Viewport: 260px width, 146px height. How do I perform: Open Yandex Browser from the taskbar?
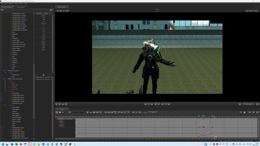click(30, 144)
